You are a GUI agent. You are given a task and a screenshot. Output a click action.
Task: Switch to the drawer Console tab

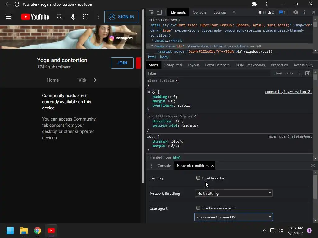pyautogui.click(x=164, y=166)
